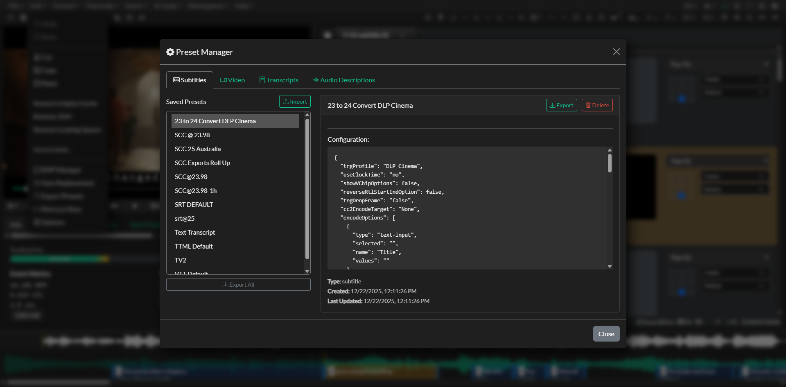Screen dimensions: 786x387
Task: Select the SRT DEFAULT preset
Action: click(235, 204)
